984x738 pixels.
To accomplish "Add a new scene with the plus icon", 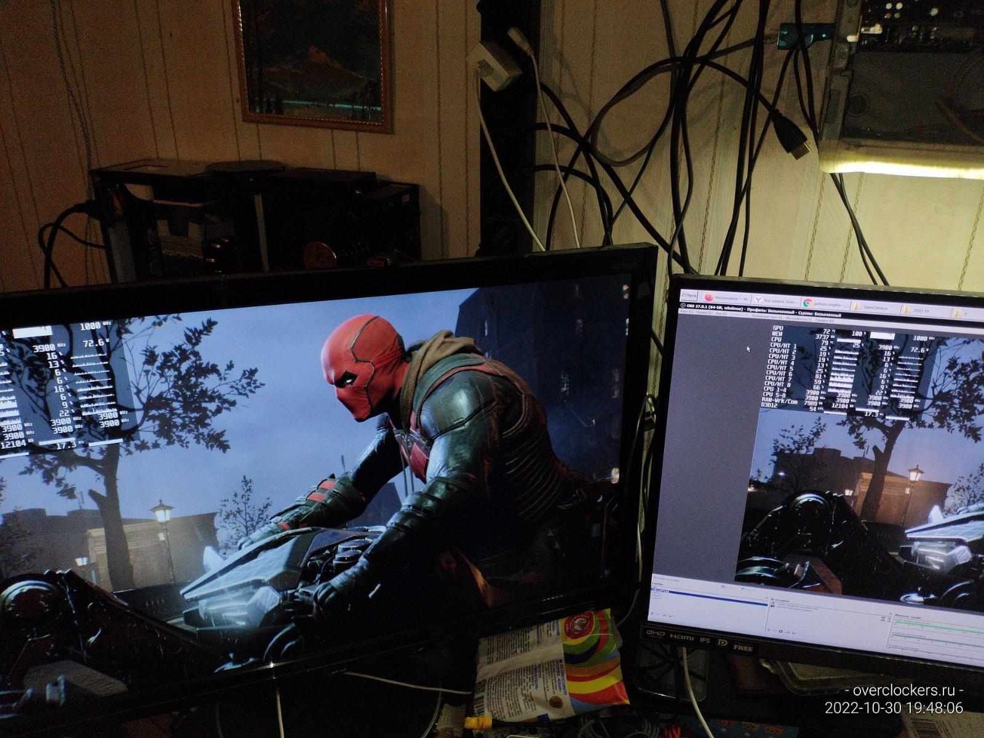I will [653, 614].
